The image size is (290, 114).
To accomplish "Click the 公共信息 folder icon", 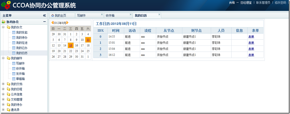I will [8, 95].
